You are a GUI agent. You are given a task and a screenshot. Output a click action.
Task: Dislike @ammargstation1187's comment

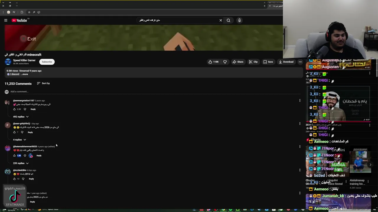[x=25, y=109]
